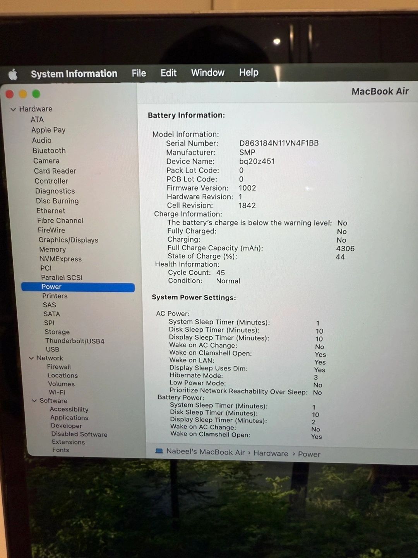The image size is (418, 558).
Task: Select Disc Burning in the sidebar
Action: tap(57, 201)
